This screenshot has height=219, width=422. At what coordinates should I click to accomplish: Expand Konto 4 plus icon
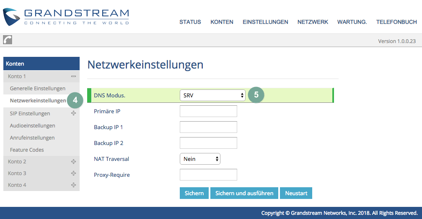[x=73, y=185]
